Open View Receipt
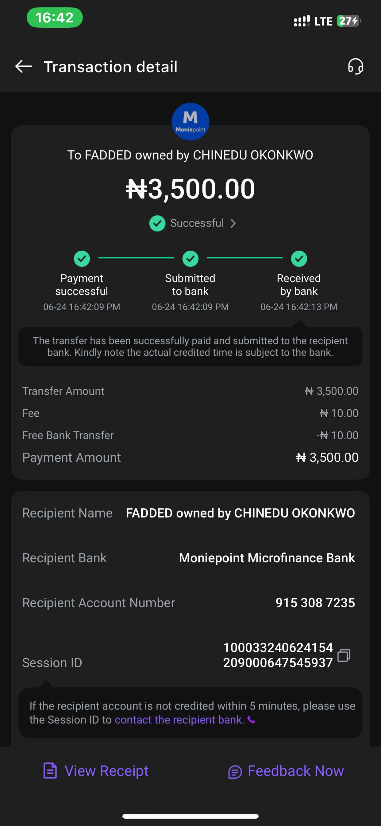Screen dimensions: 381x826 106,771
